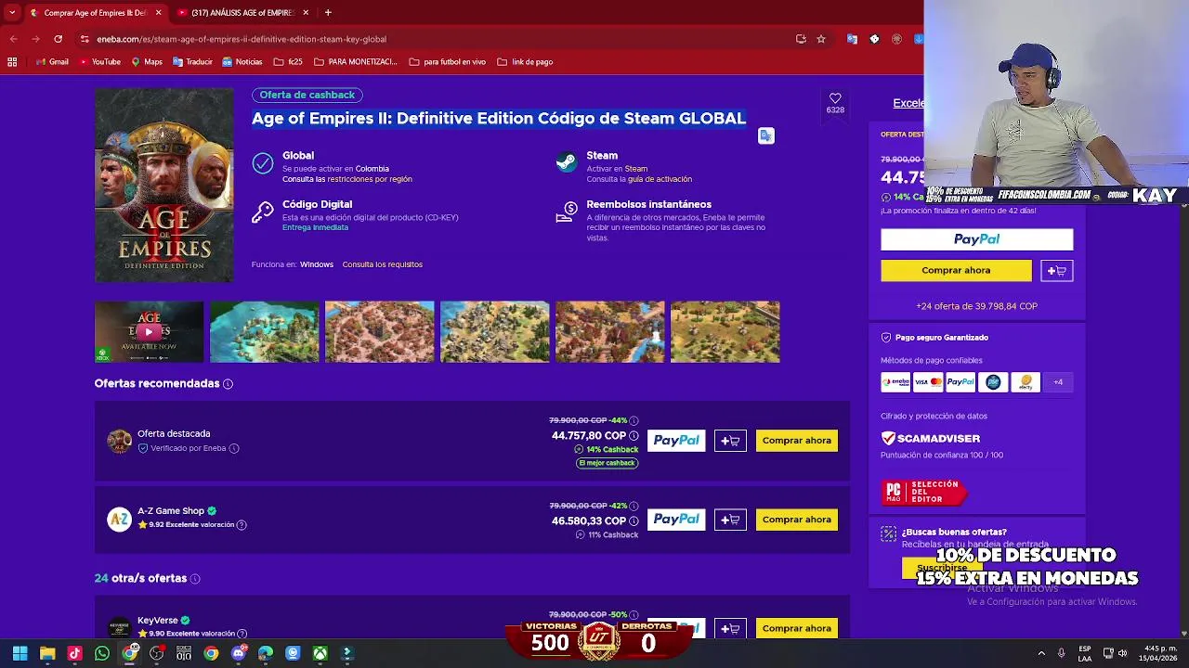Click the Age of Empires II cover image
The height and width of the screenshot is (668, 1189).
tap(163, 185)
